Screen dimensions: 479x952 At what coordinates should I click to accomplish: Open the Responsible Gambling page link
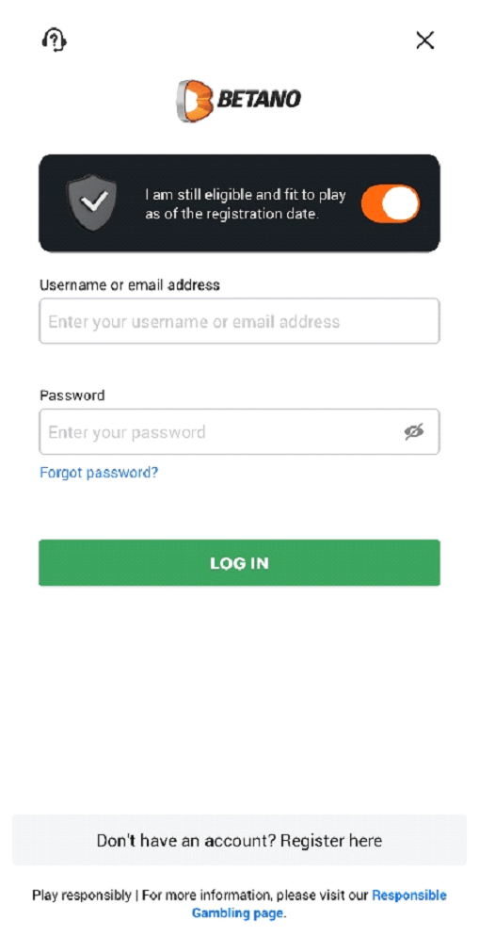point(319,904)
